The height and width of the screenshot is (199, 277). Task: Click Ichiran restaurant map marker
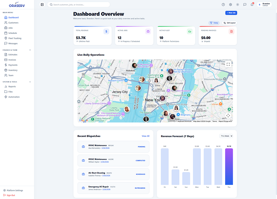point(220,104)
